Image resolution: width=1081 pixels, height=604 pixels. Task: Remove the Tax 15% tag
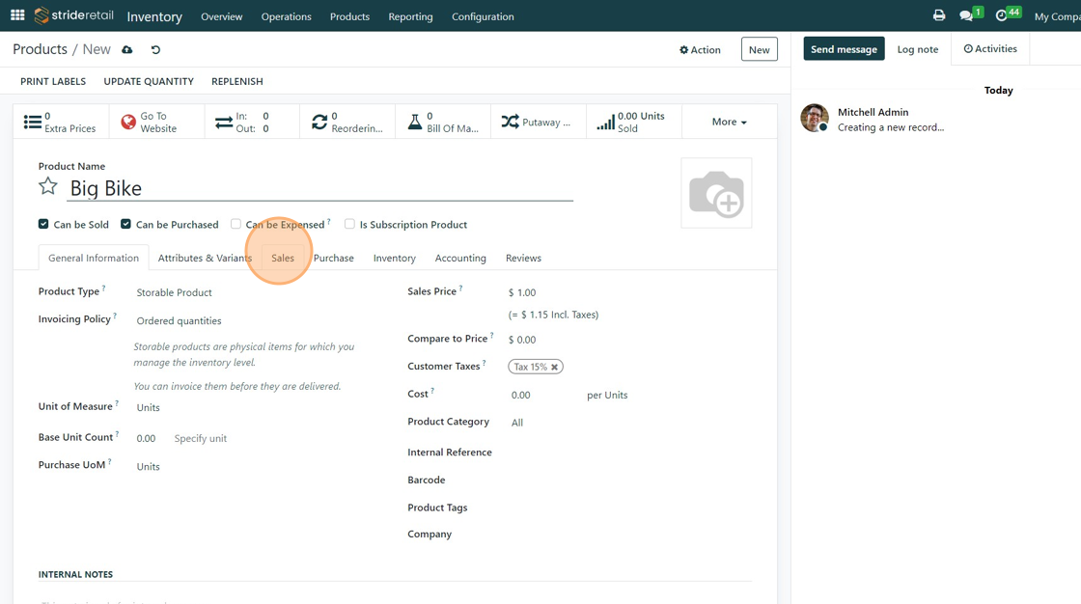554,367
